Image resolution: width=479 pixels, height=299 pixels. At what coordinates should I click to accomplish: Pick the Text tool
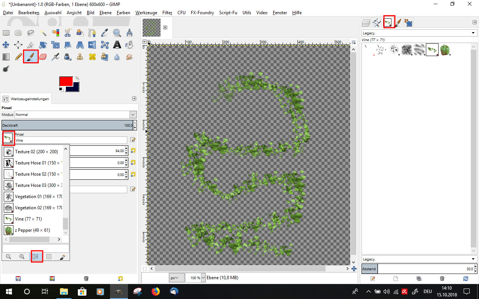coord(117,45)
